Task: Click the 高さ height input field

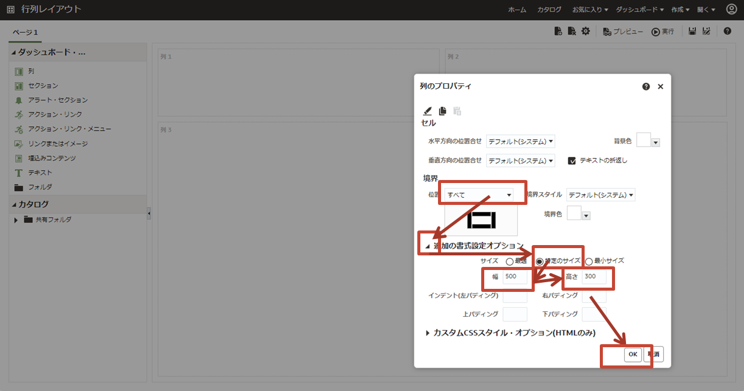Action: 594,277
